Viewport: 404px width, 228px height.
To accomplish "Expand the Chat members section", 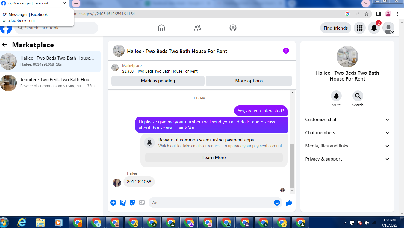I will tap(347, 133).
